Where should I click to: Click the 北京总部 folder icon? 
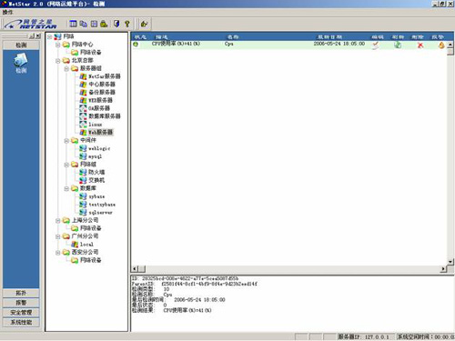66,61
